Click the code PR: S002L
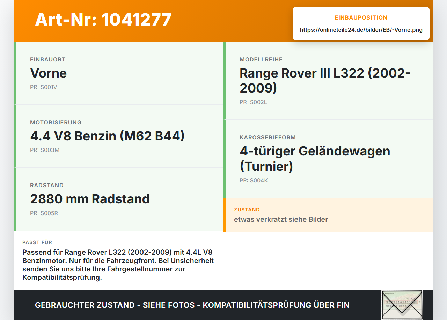This screenshot has height=320, width=447. click(x=254, y=102)
